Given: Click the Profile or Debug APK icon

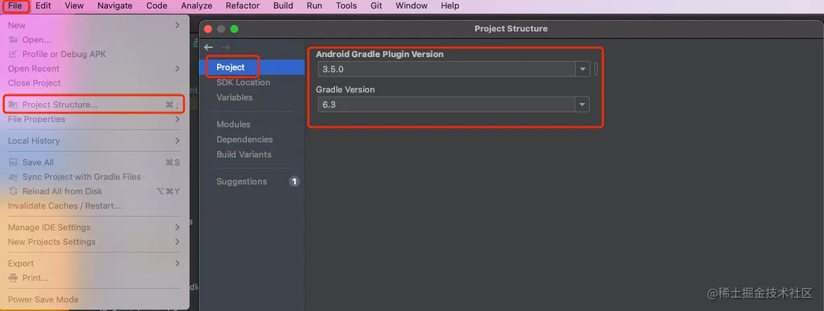Looking at the screenshot, I should [x=13, y=54].
